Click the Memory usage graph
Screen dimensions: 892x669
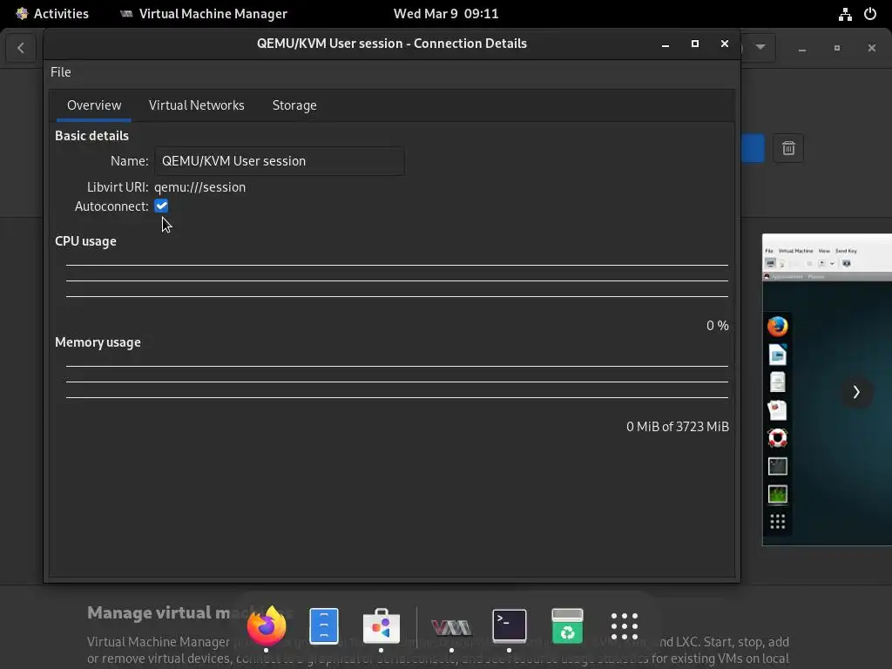coord(397,382)
